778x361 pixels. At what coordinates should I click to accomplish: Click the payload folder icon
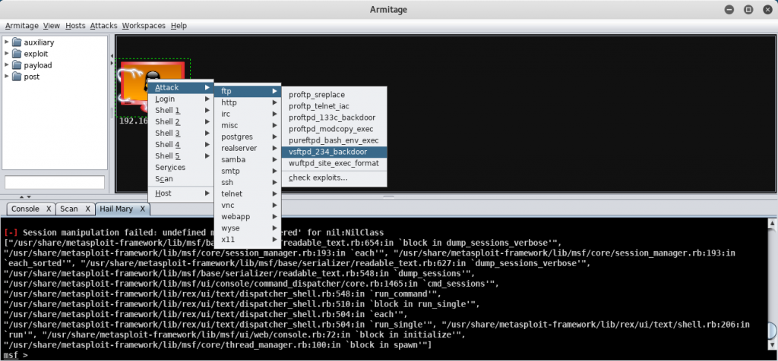tap(17, 65)
